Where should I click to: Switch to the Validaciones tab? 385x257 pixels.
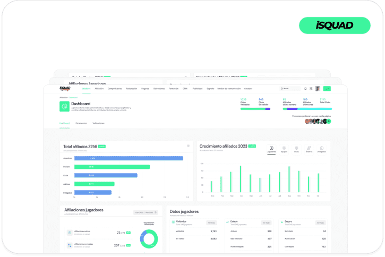click(98, 123)
